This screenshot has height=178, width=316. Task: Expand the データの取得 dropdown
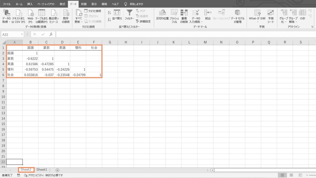coord(6,22)
